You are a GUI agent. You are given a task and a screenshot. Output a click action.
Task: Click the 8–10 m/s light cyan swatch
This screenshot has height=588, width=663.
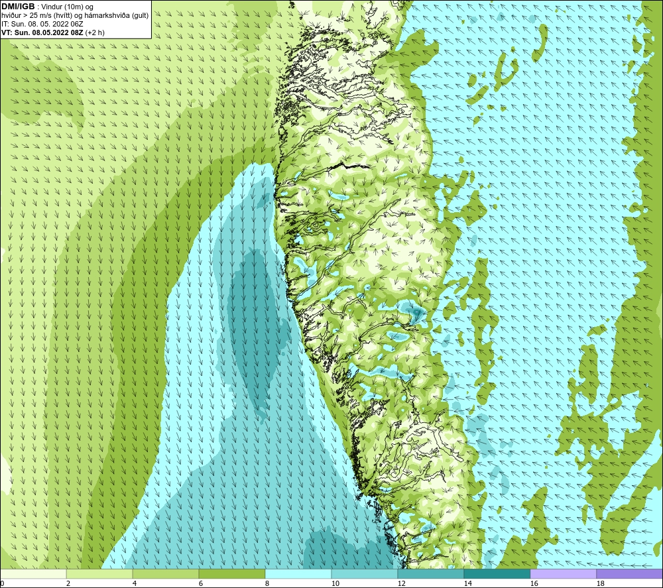[298, 574]
